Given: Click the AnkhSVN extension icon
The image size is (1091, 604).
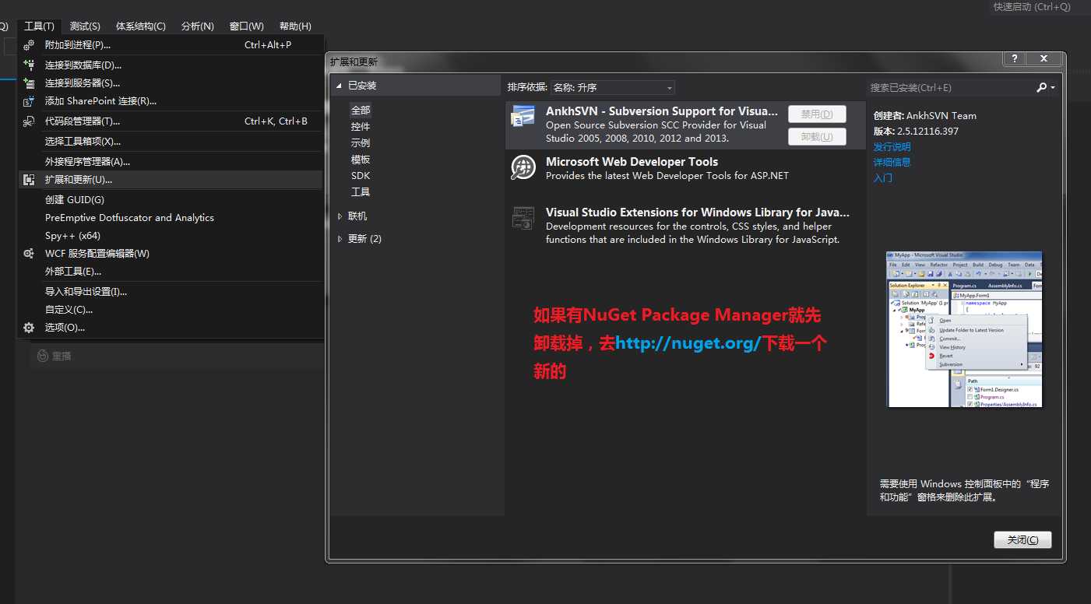Looking at the screenshot, I should [x=523, y=117].
